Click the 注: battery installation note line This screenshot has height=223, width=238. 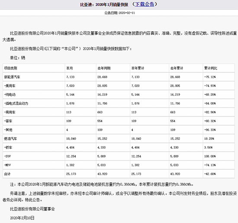click(102, 184)
